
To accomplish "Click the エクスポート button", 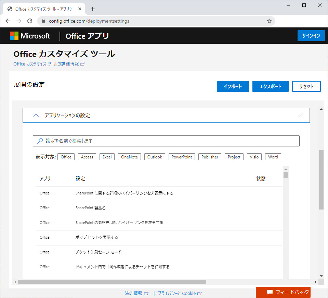I will (271, 86).
